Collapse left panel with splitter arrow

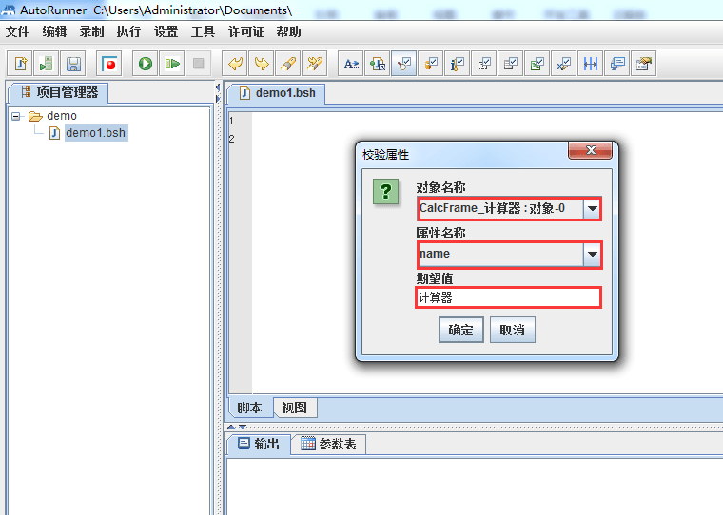pos(218,87)
